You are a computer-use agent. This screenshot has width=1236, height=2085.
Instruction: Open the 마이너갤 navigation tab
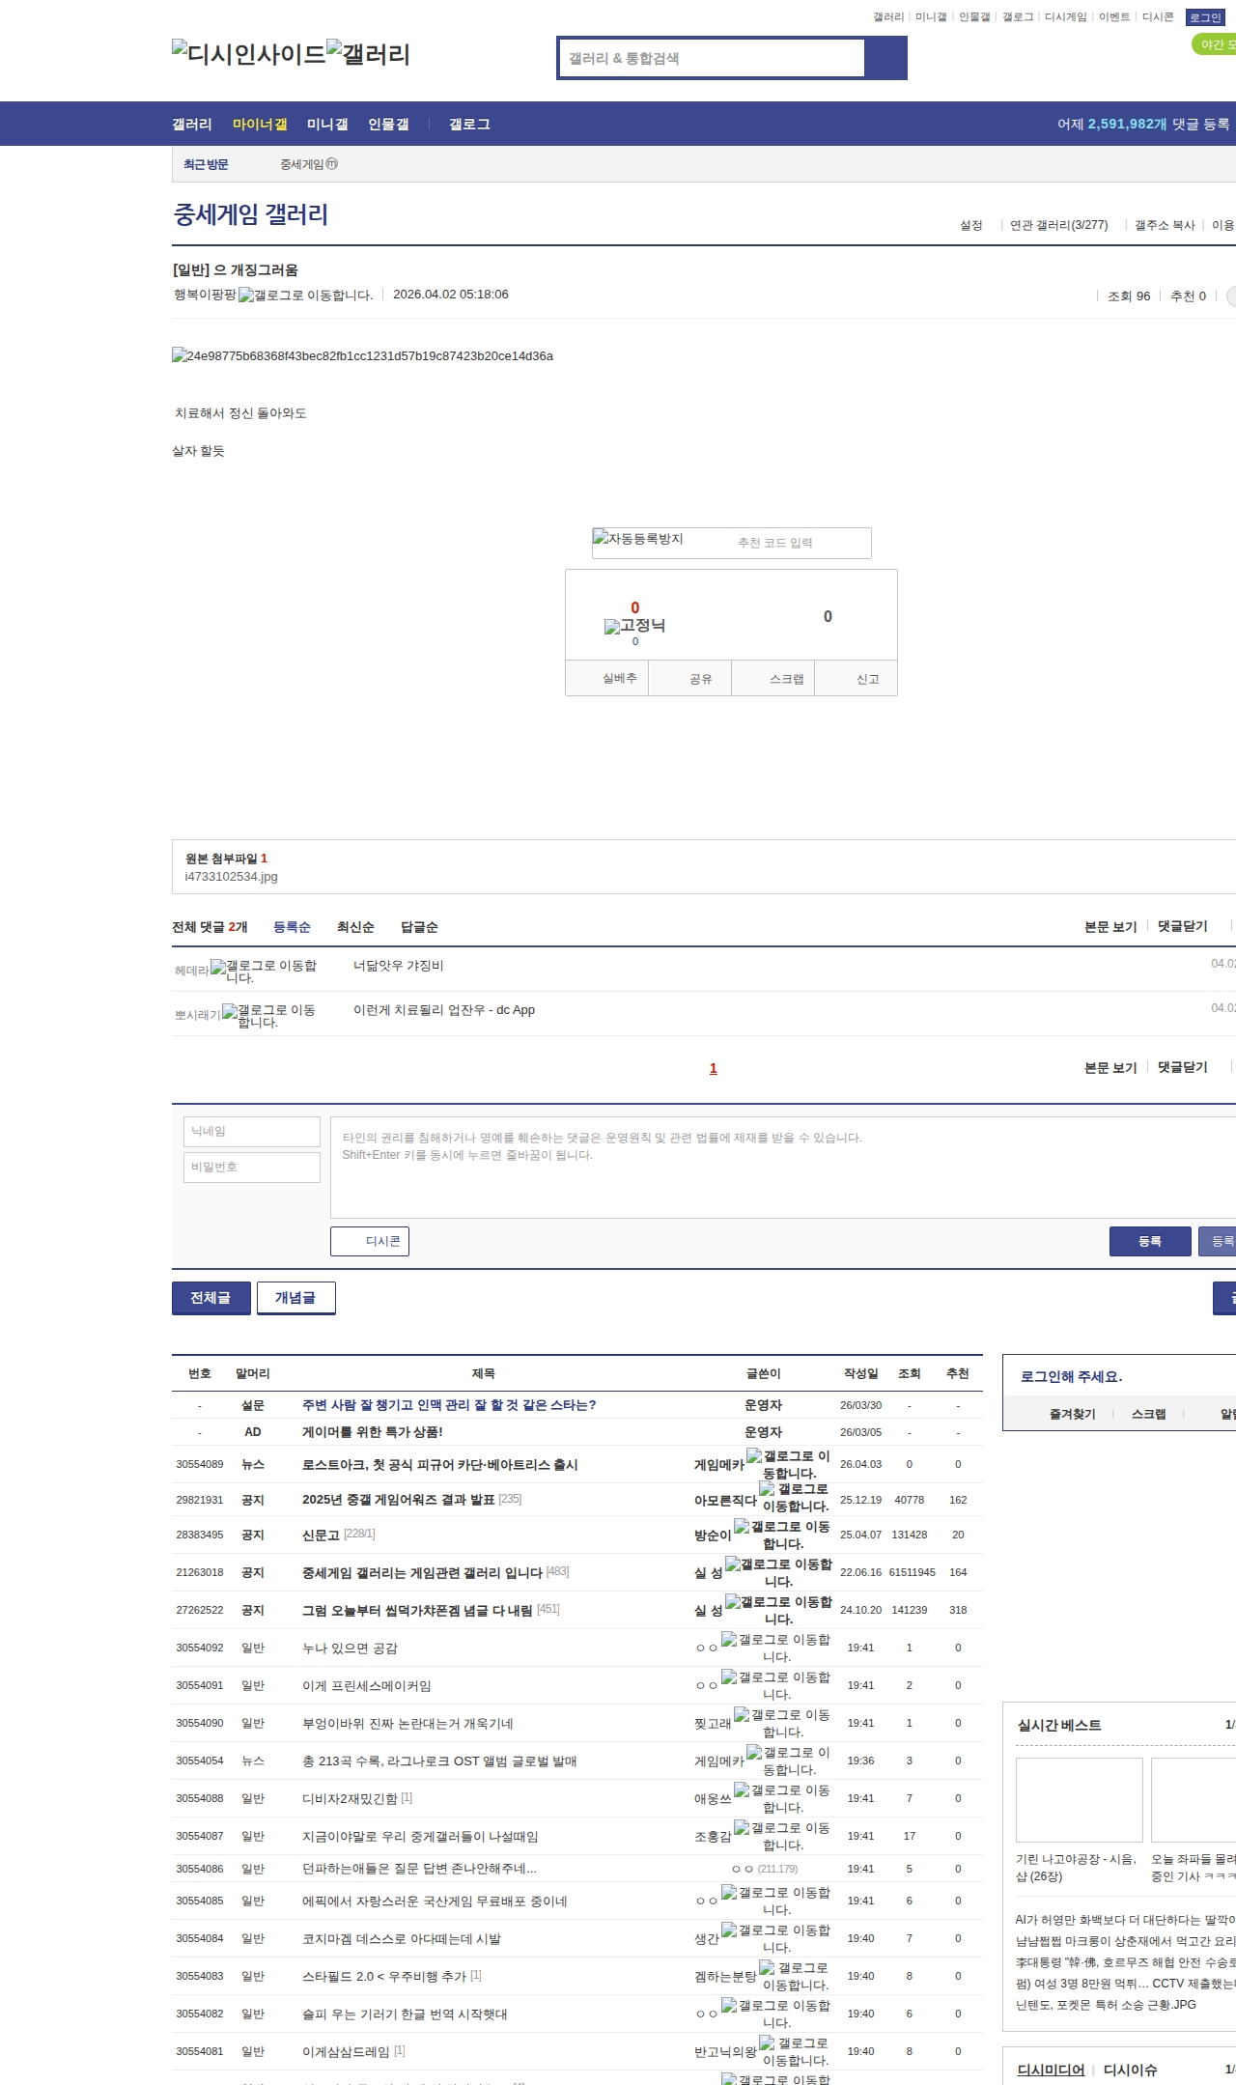260,125
